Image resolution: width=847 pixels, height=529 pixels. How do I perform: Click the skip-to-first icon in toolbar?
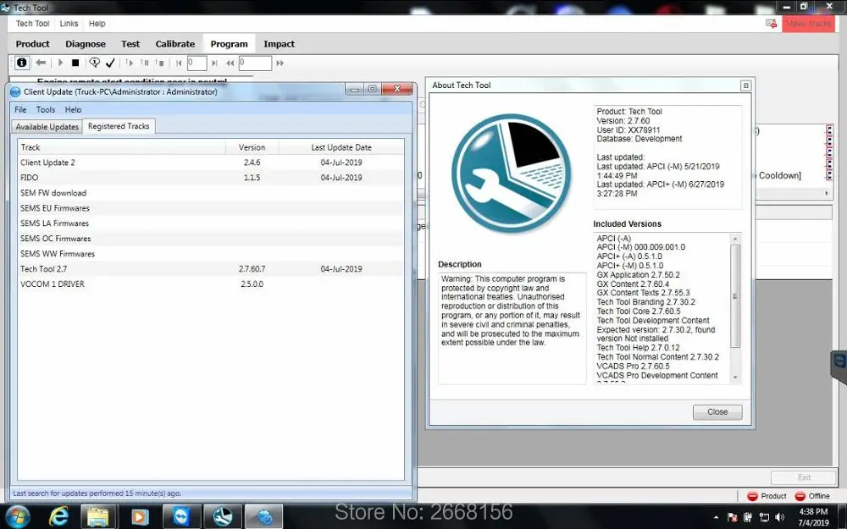pyautogui.click(x=179, y=63)
